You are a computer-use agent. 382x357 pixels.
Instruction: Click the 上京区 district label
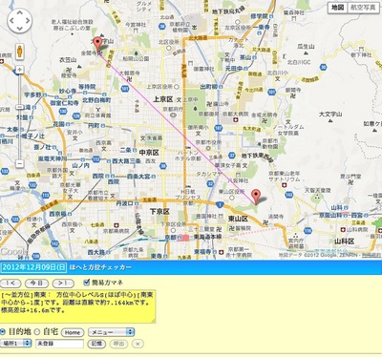point(163,99)
